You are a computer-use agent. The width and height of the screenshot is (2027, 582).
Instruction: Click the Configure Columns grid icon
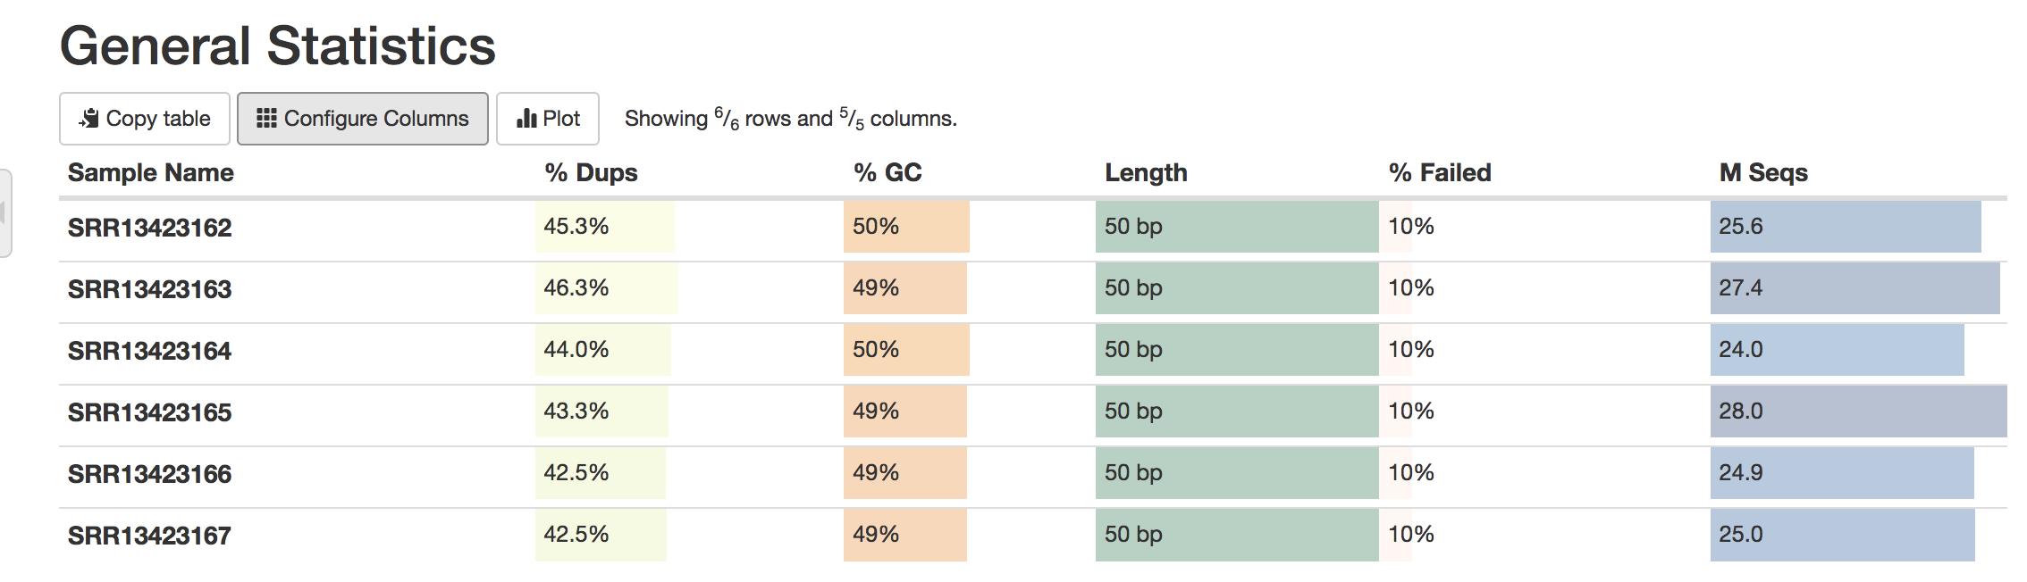(266, 119)
